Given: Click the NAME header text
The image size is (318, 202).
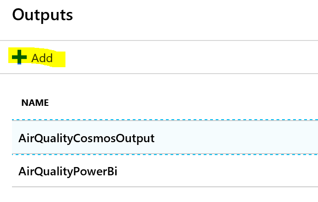Looking at the screenshot, I should 35,103.
